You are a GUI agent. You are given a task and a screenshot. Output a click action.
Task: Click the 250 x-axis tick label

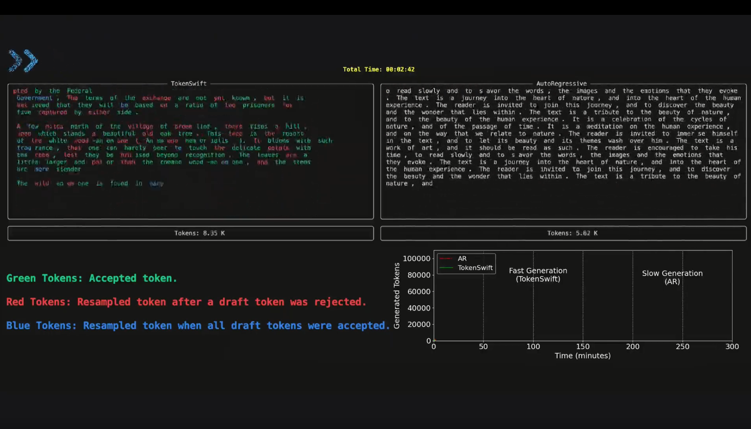tap(683, 347)
